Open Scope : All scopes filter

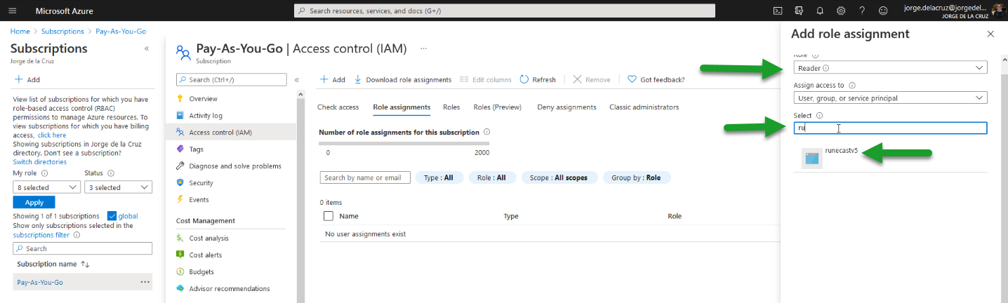tap(559, 178)
